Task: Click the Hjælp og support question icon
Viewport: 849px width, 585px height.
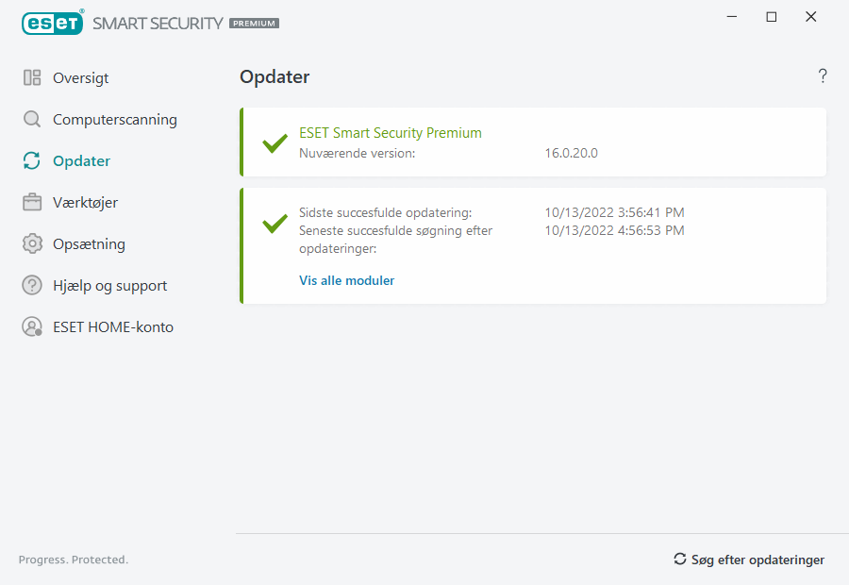Action: [x=32, y=286]
